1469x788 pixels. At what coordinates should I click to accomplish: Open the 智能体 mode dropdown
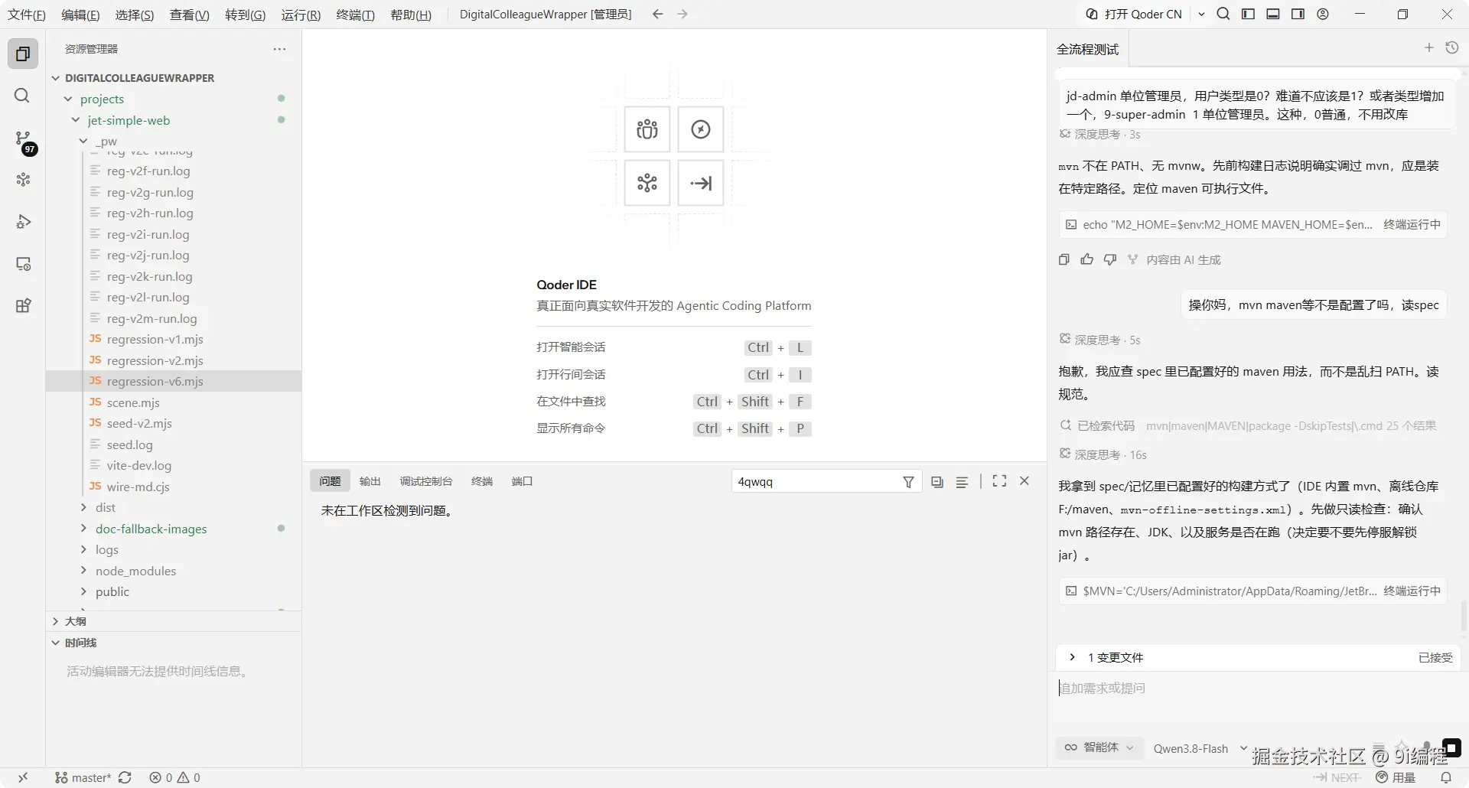(1099, 747)
